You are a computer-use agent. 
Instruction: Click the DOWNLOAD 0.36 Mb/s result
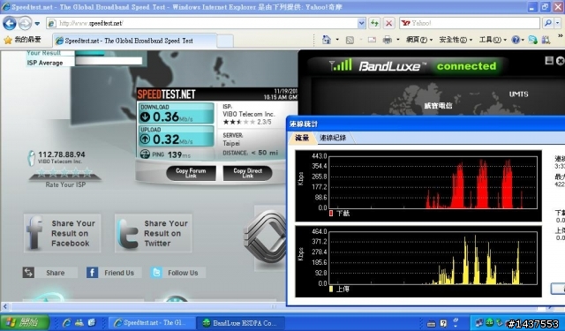point(177,113)
